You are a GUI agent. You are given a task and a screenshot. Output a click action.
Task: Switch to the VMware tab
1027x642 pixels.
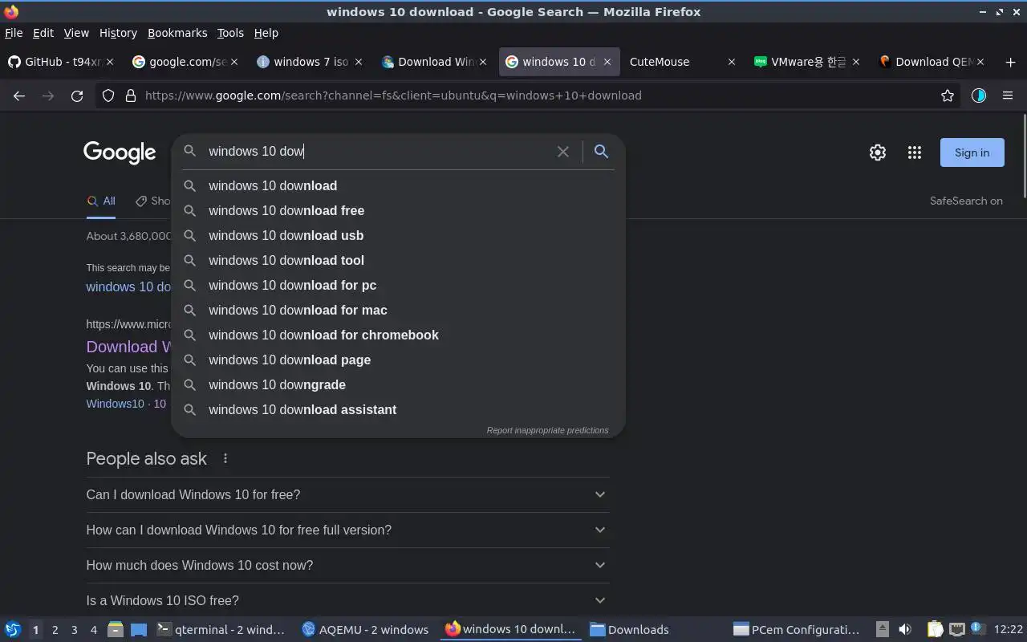tap(806, 62)
